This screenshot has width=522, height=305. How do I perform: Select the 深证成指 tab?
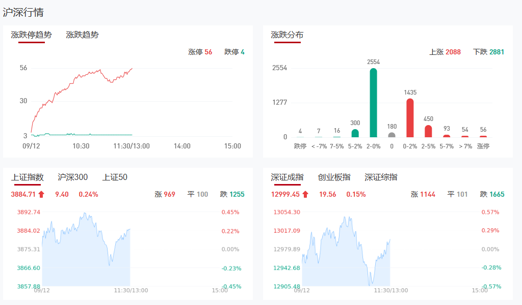[287, 177]
